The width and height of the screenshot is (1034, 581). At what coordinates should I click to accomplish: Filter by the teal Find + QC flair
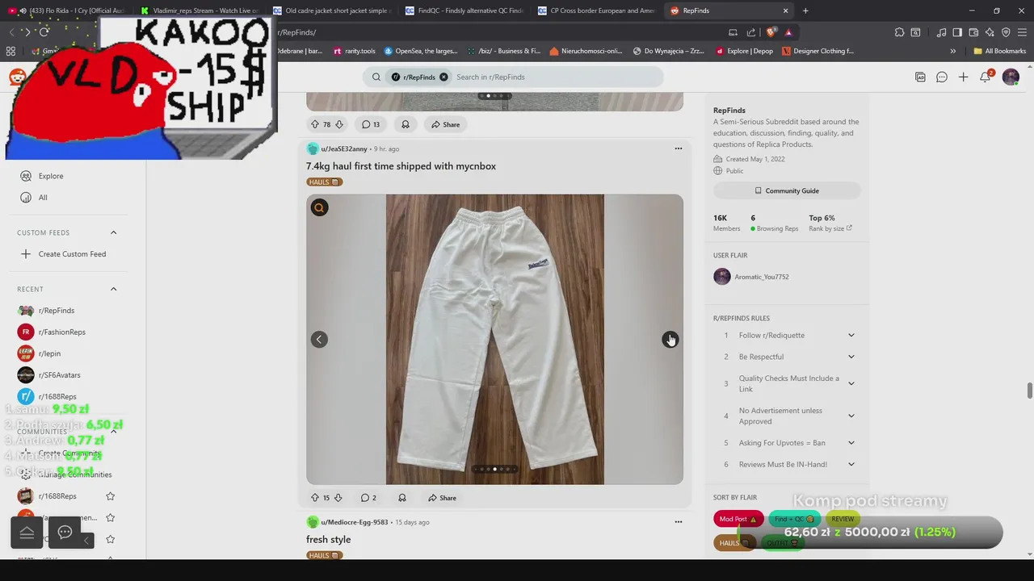794,519
